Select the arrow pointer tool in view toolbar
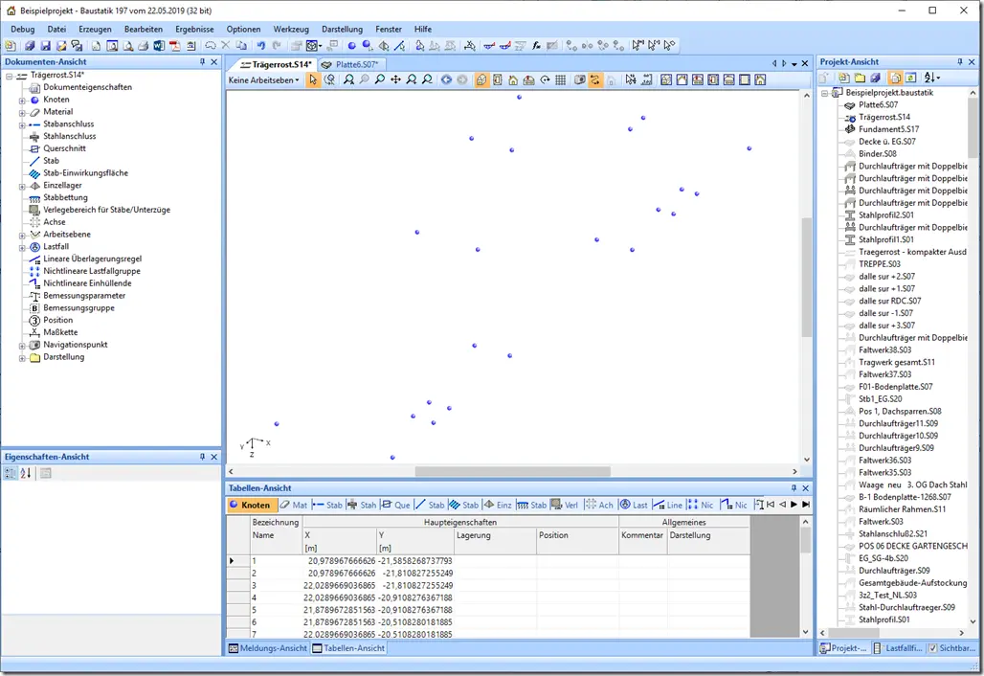The image size is (984, 676). tap(313, 79)
